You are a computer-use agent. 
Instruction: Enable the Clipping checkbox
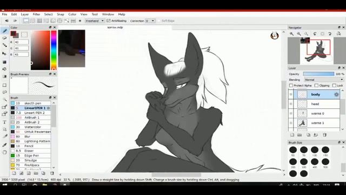tap(322, 86)
